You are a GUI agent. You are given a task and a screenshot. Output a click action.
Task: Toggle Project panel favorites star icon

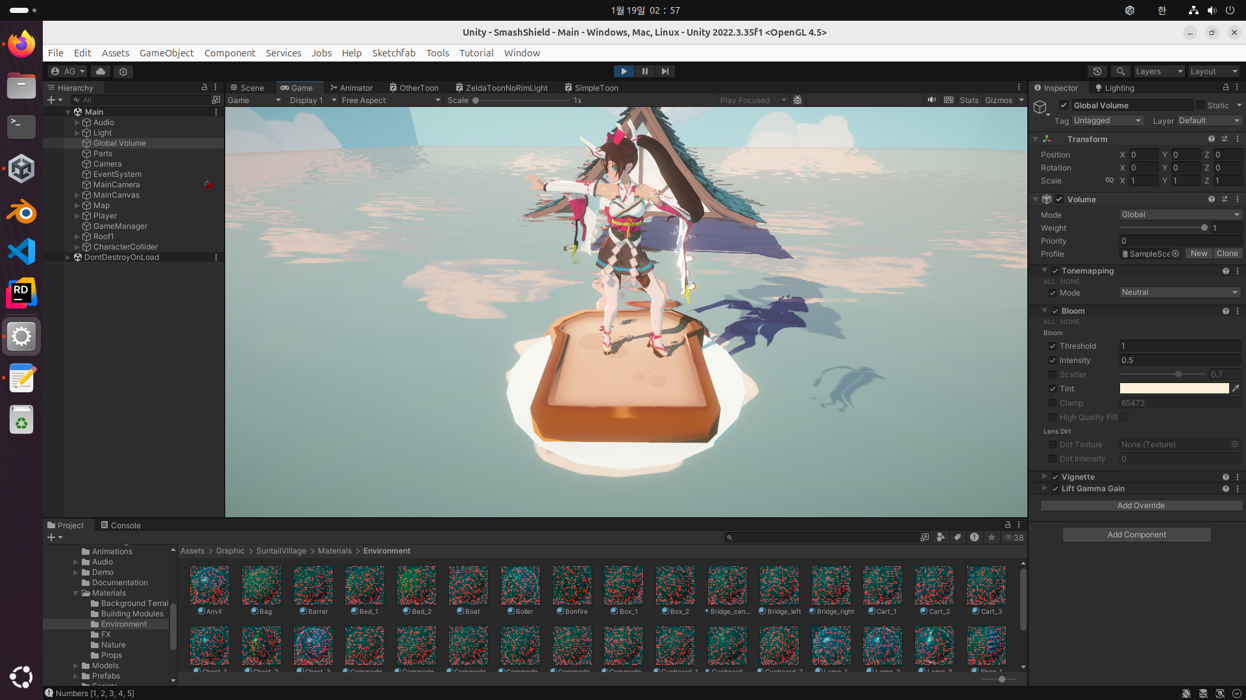pos(991,537)
